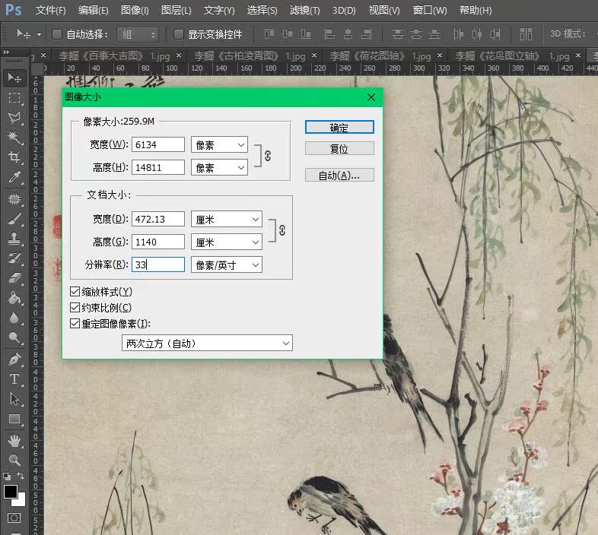This screenshot has width=598, height=535.
Task: Select the Rectangle shape tool
Action: [x=14, y=419]
